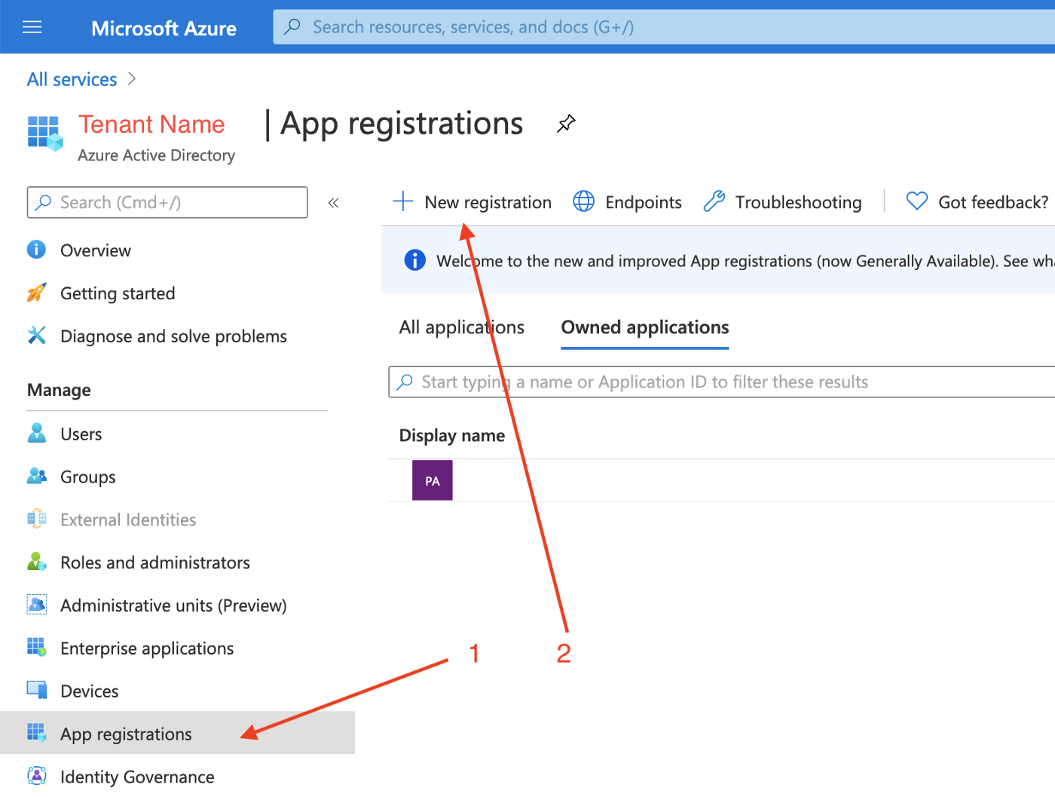Click the Users person icon
The height and width of the screenshot is (797, 1055).
click(36, 433)
